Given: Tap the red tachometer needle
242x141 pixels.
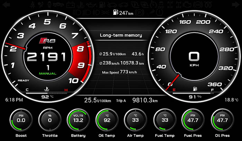Looking at the screenshot, I should [x=16, y=46].
